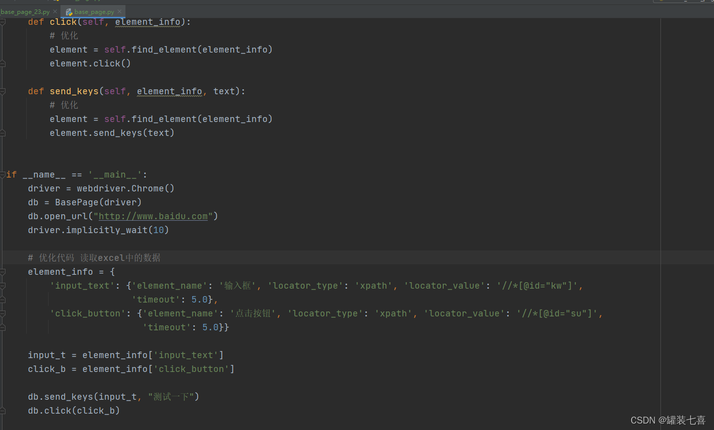
Task: Click the '# 优化' comment under def send_keys
Action: (x=64, y=105)
